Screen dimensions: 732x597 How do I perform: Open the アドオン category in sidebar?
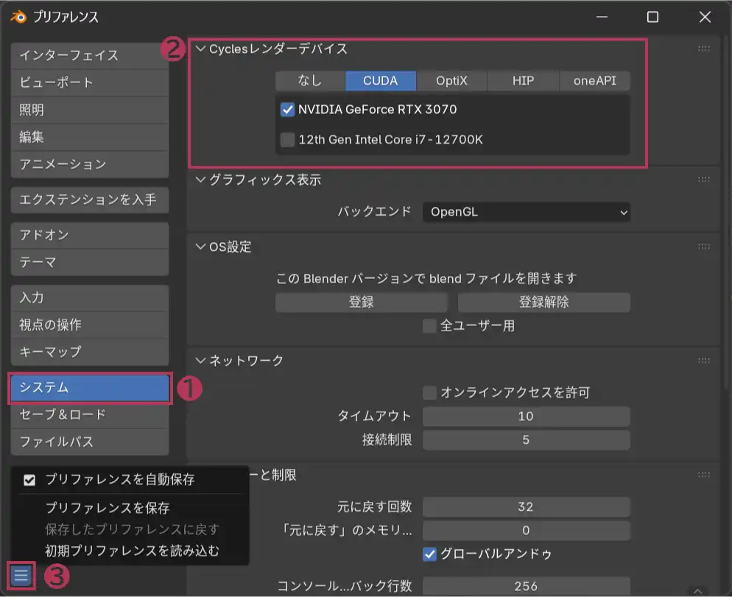[90, 235]
